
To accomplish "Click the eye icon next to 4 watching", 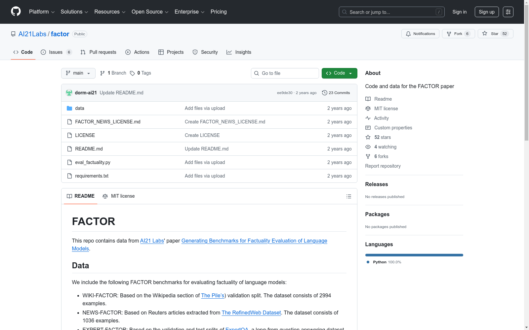I will pyautogui.click(x=368, y=147).
